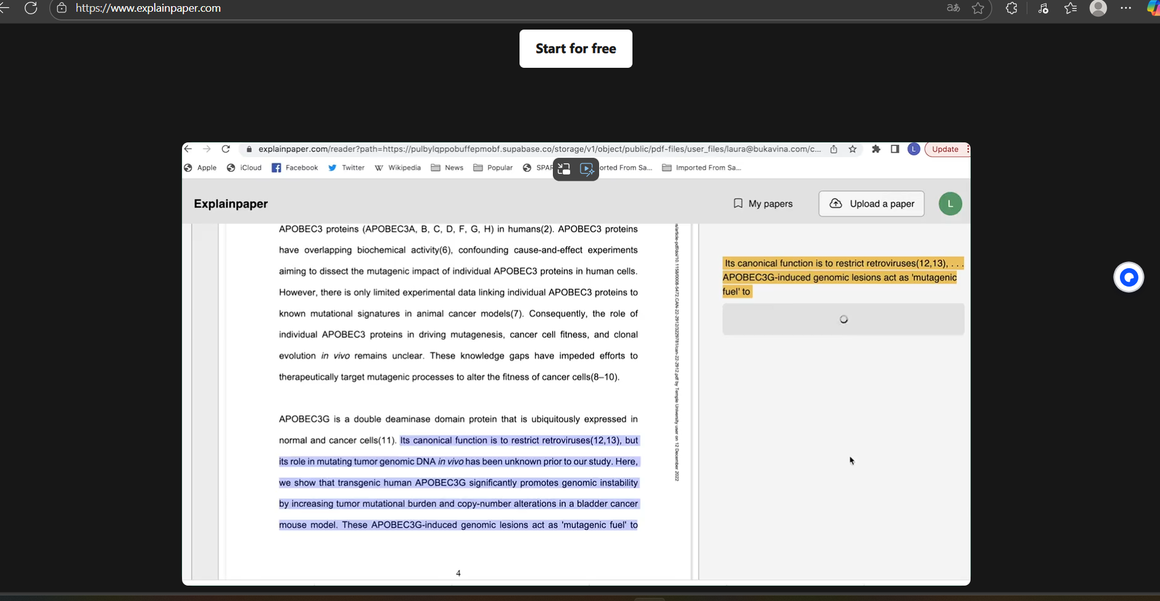Click the bookmark star in the demo address bar
1160x601 pixels.
coord(853,149)
